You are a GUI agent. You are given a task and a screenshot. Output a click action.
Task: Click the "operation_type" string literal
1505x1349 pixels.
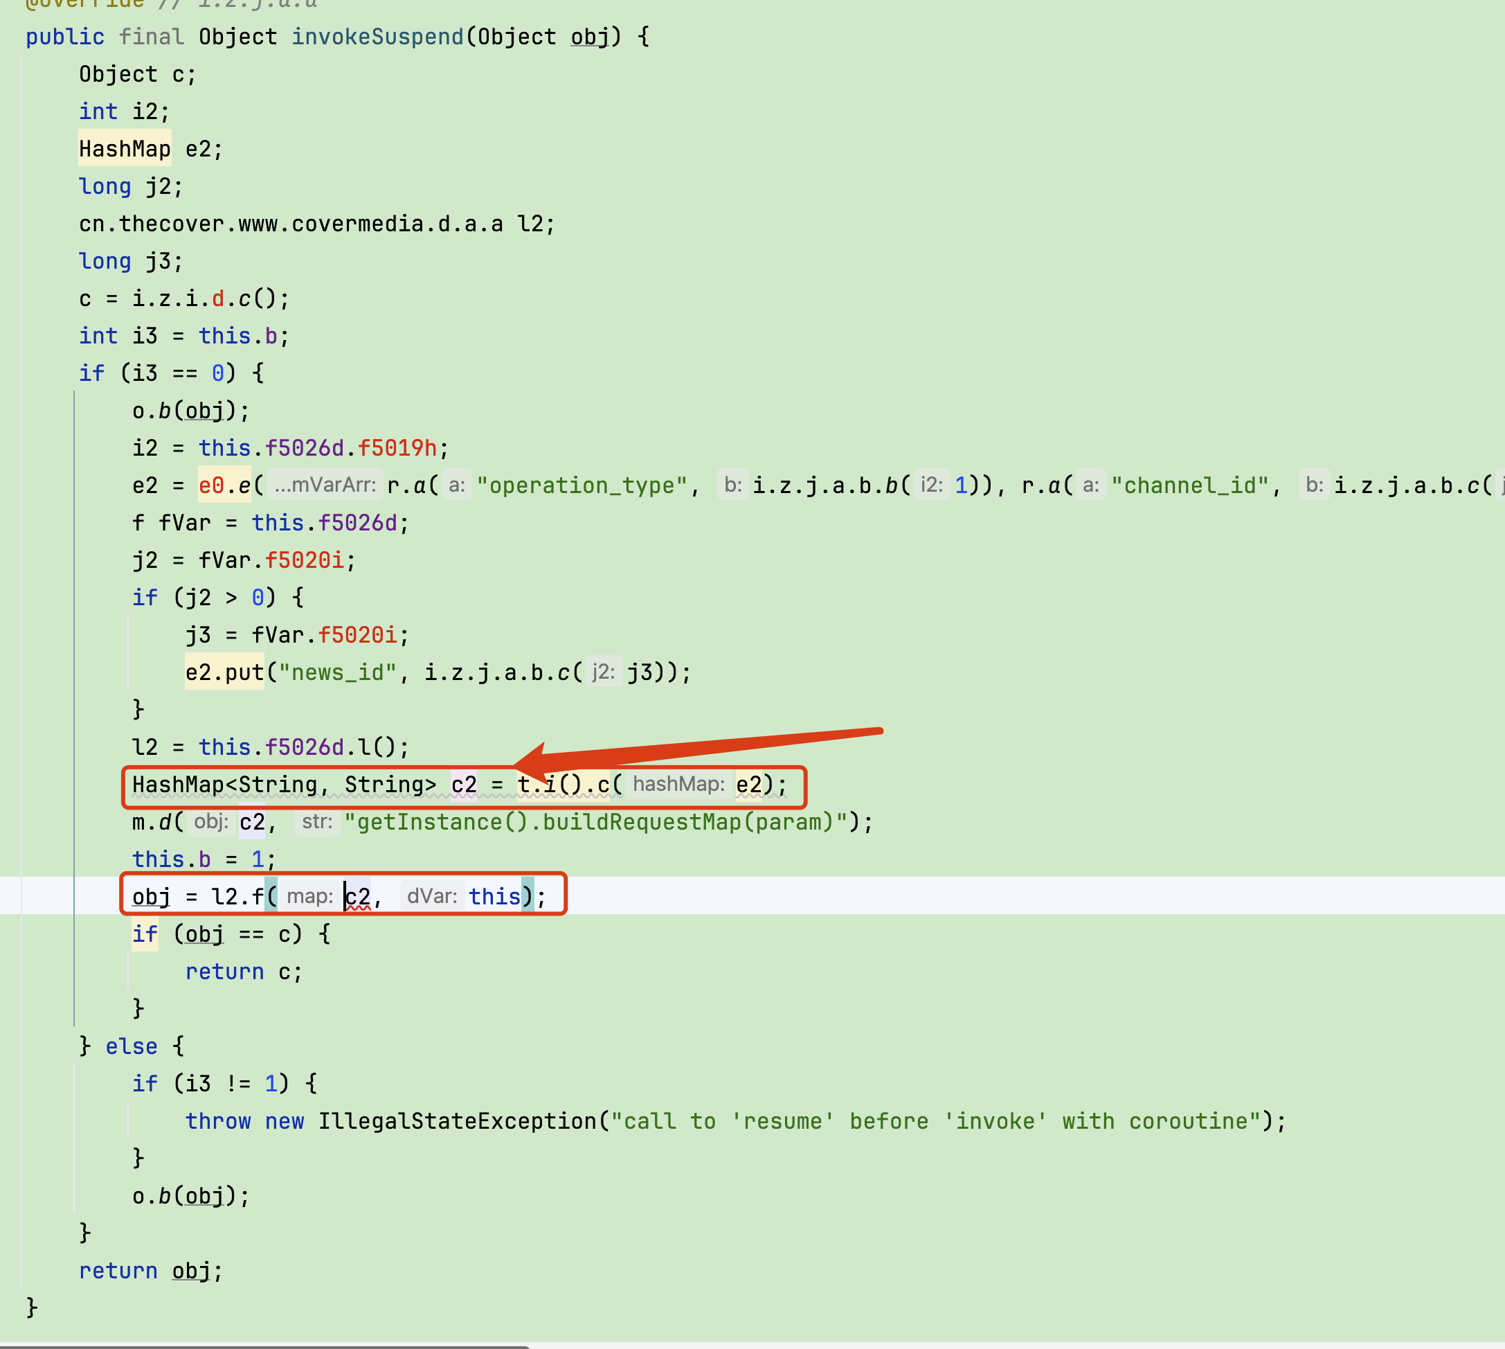(582, 485)
